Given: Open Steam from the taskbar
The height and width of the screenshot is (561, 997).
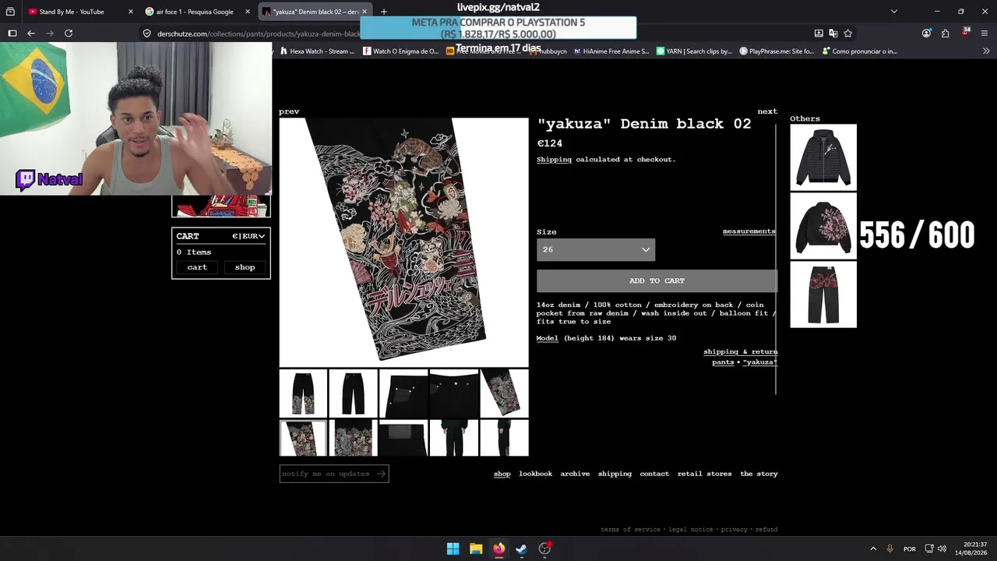Looking at the screenshot, I should click(522, 549).
